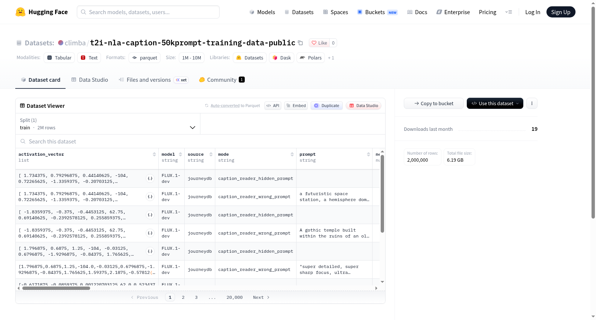Sort the activation_vector column
The height and width of the screenshot is (320, 596).
click(154, 154)
